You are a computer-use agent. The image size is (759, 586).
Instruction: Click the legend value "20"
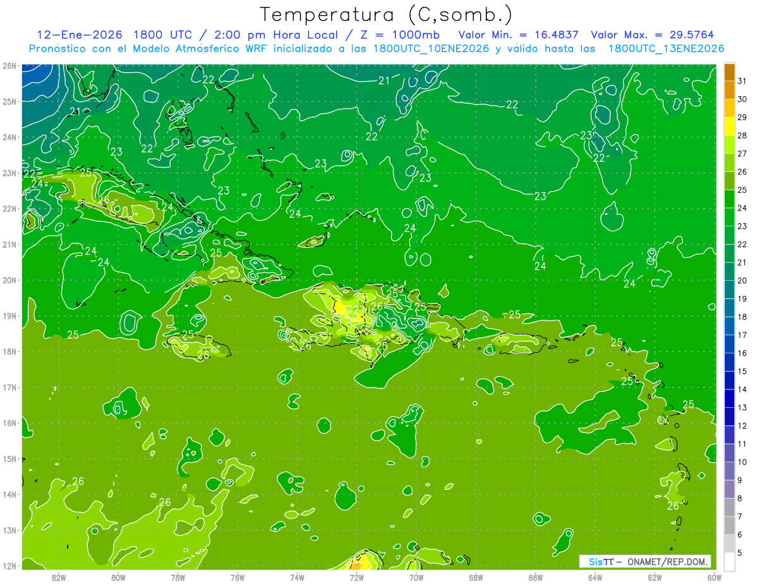[743, 281]
